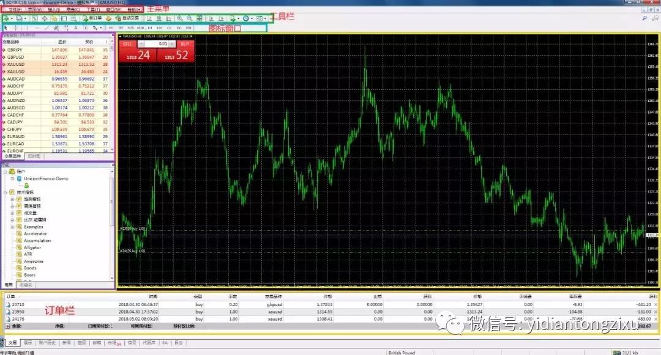
Task: Select the text label 'A' drawing tool
Action: pos(76,28)
